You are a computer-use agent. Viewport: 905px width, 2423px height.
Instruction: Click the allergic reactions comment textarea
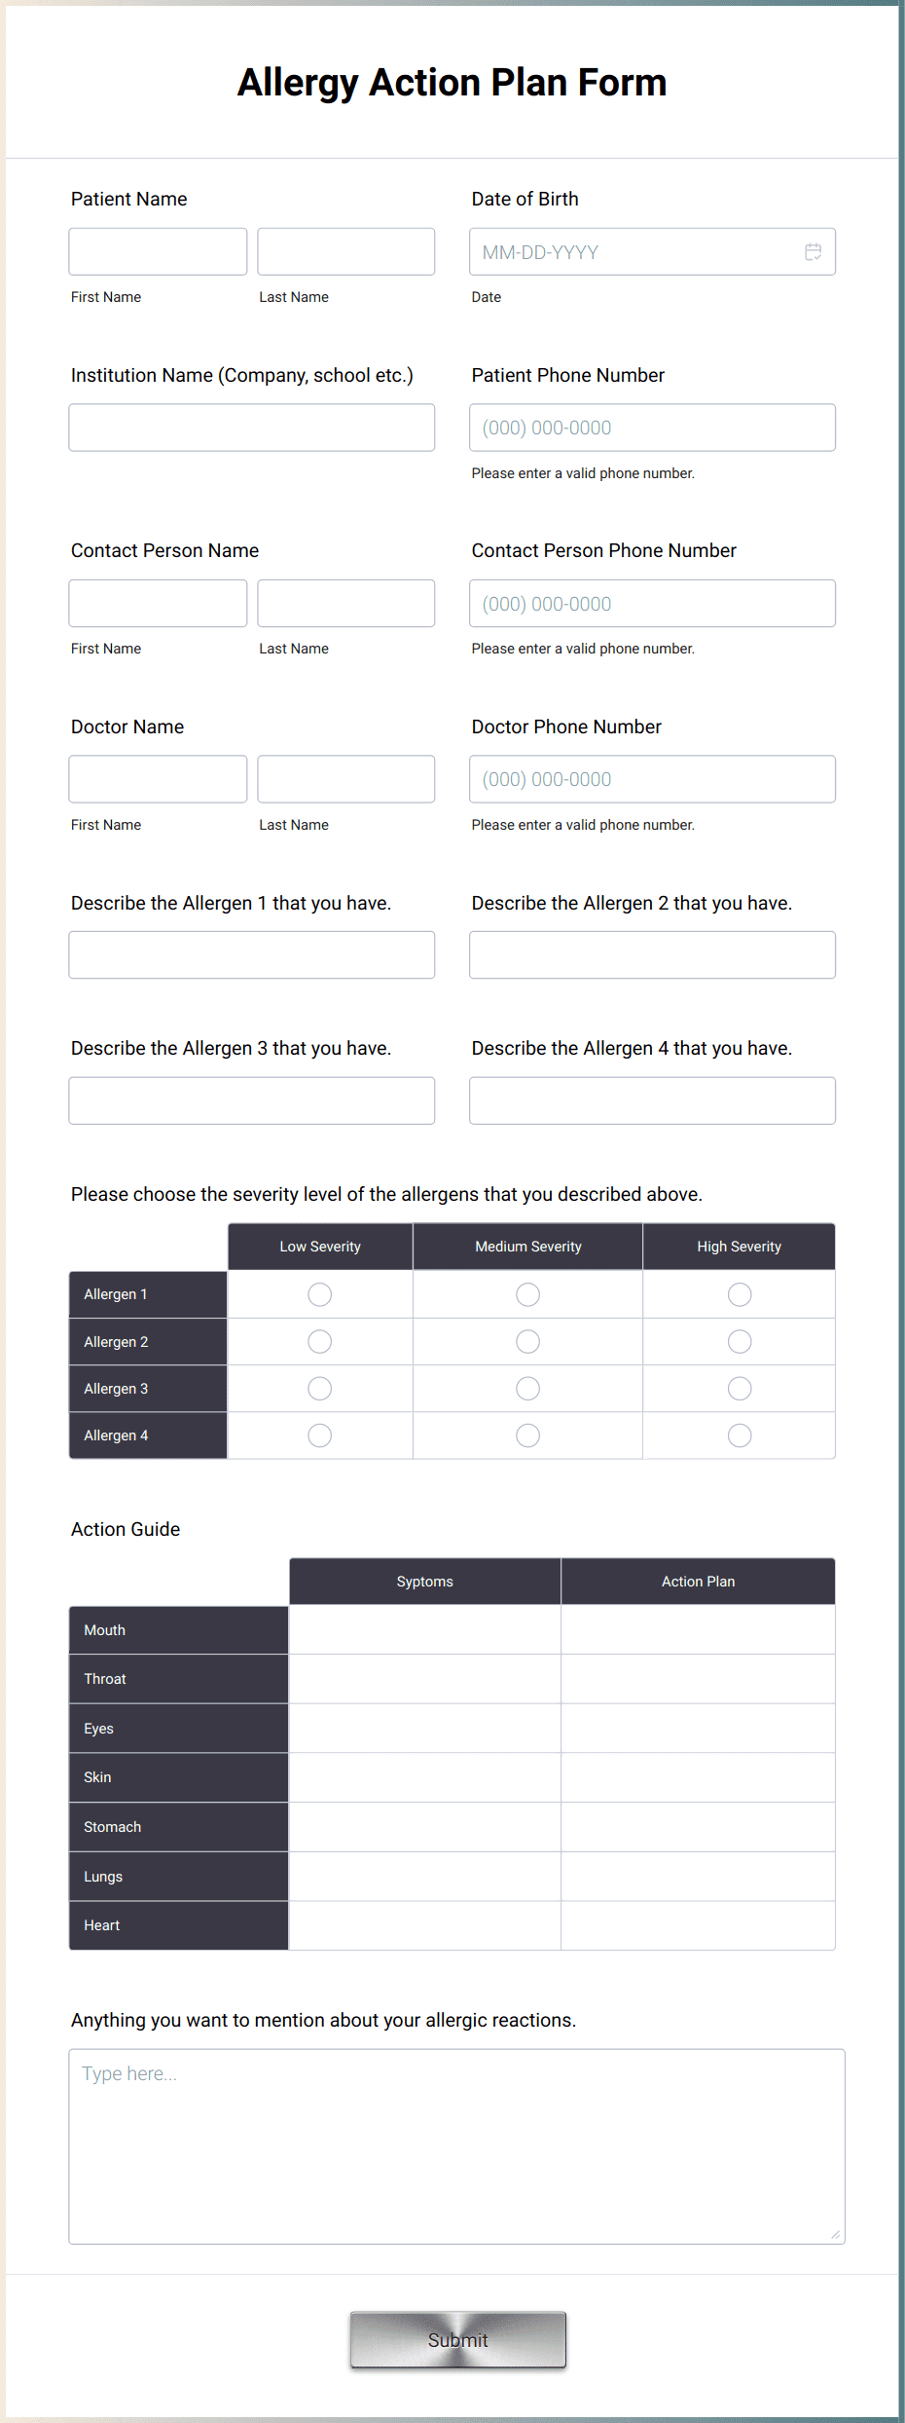(x=454, y=2143)
